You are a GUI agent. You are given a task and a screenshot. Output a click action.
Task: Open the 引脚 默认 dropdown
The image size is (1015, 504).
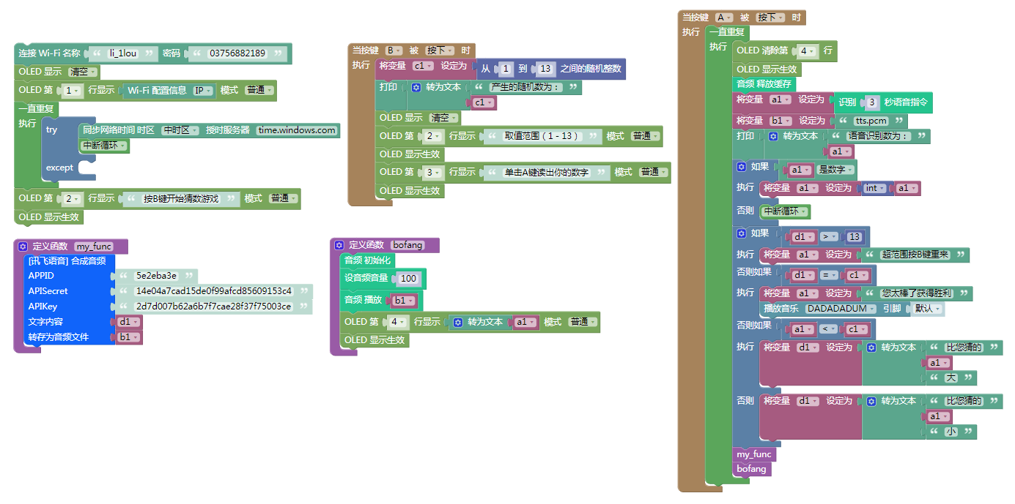[x=928, y=309]
